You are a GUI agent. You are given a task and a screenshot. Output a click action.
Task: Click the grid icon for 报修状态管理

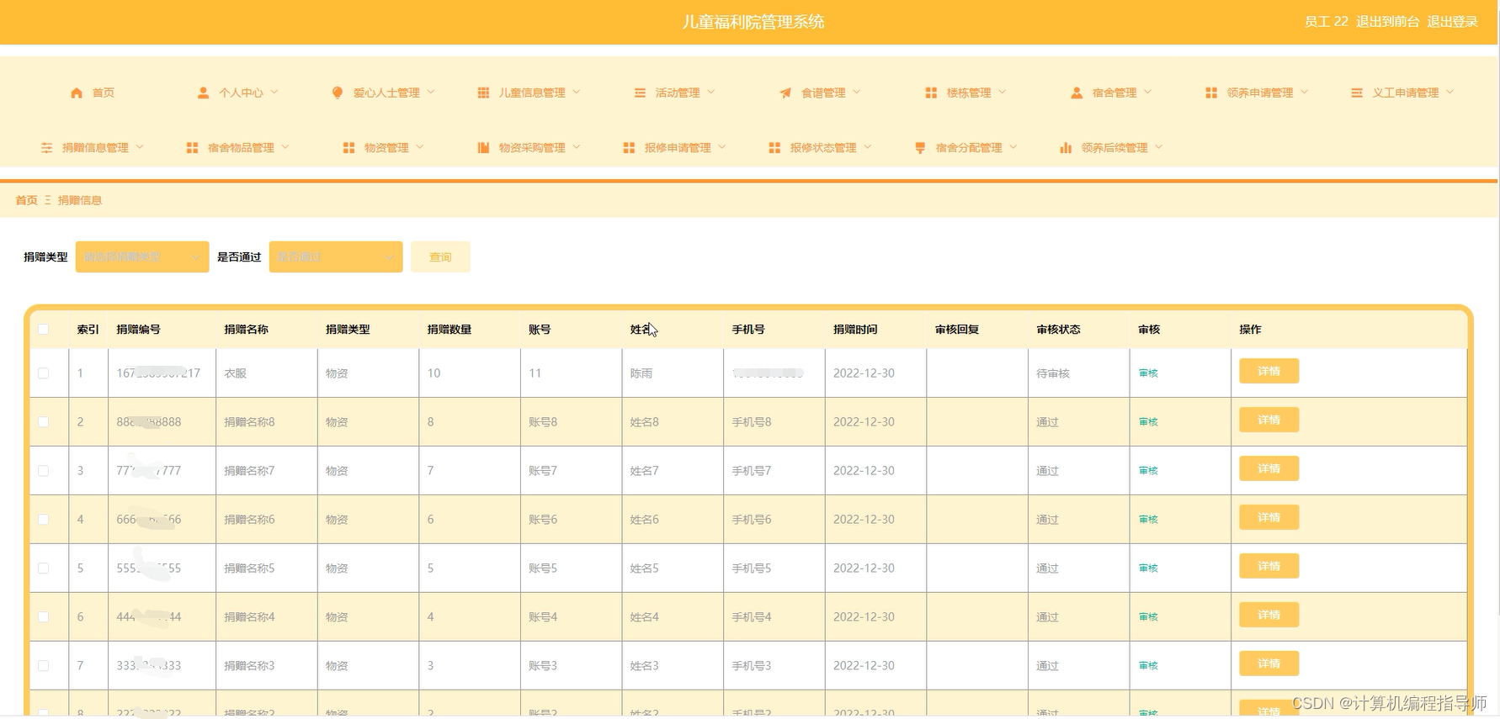click(x=774, y=147)
